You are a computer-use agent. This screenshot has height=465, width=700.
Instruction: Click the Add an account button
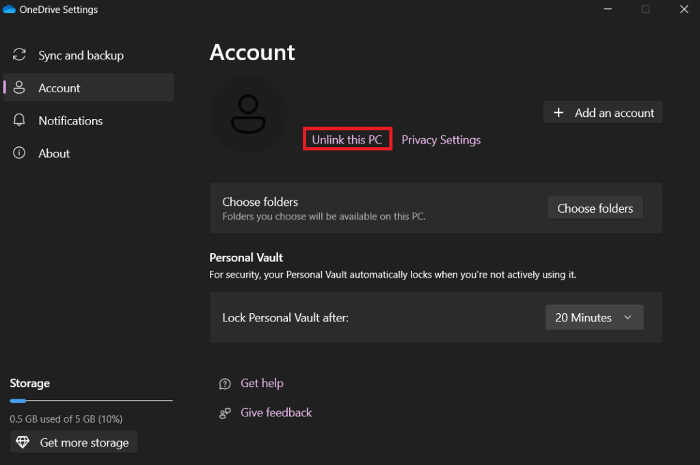[603, 112]
